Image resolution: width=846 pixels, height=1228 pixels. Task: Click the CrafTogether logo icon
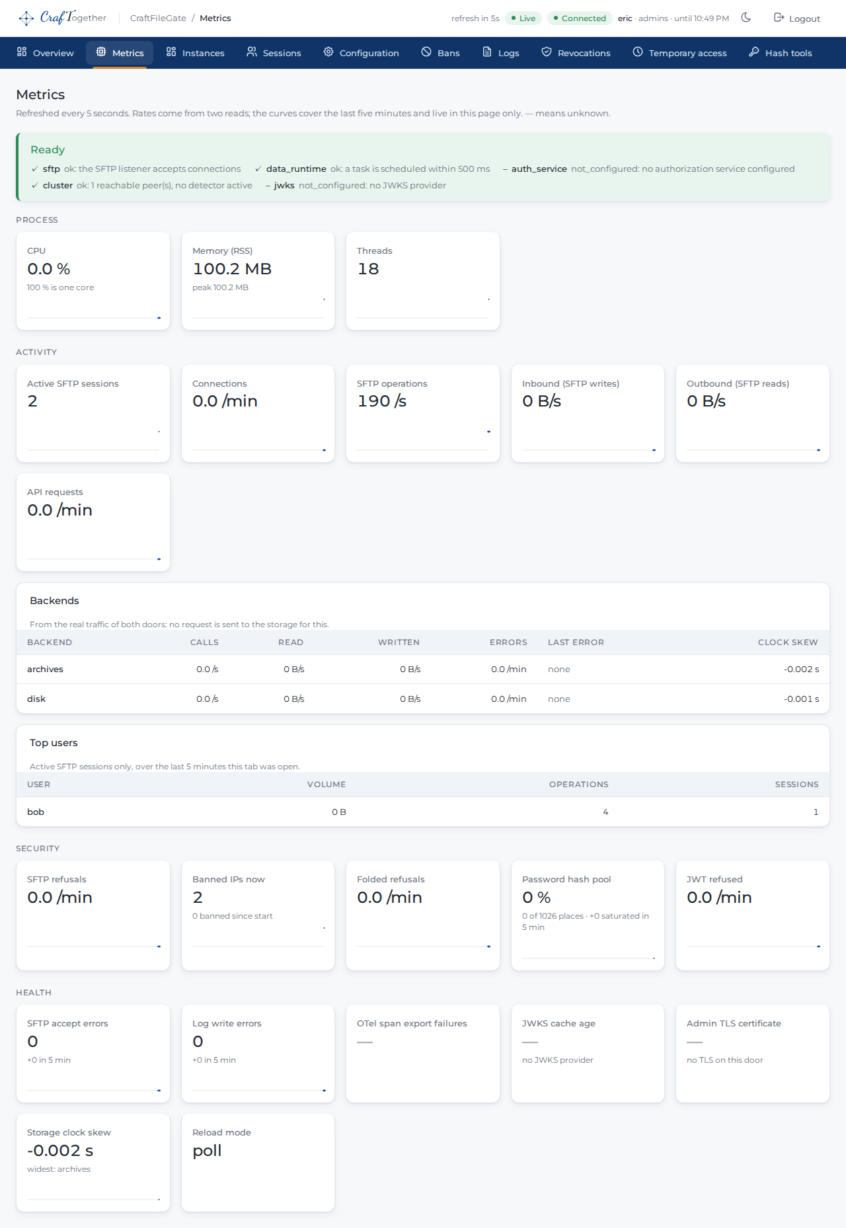26,18
